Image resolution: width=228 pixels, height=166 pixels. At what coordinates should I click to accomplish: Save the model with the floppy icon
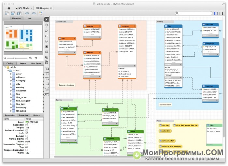[x=19, y=13]
